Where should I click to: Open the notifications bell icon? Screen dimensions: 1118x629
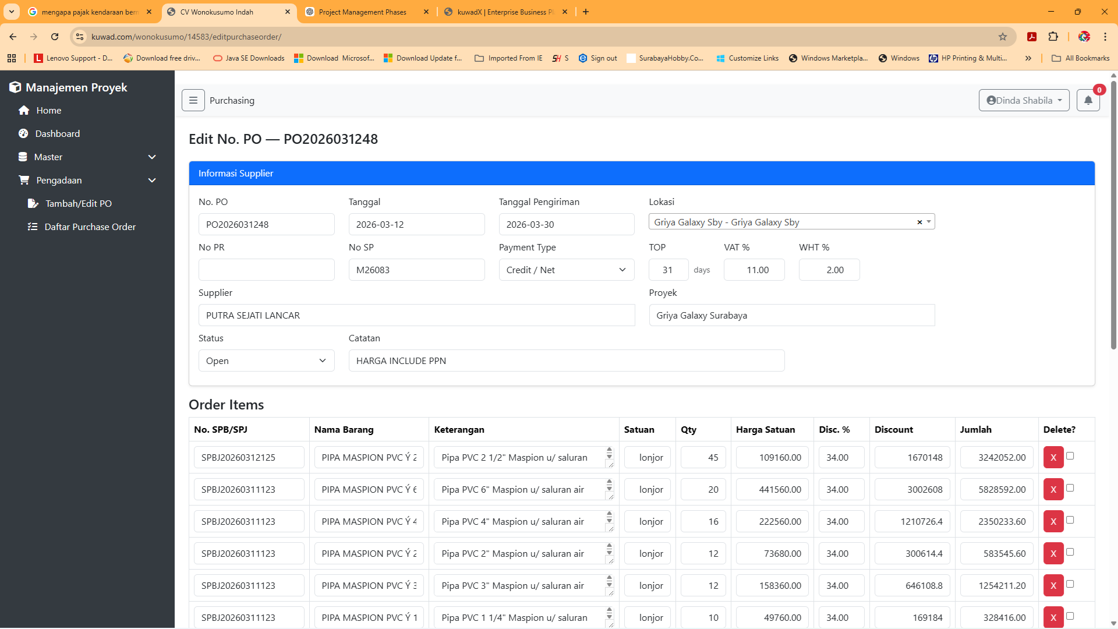click(1088, 100)
